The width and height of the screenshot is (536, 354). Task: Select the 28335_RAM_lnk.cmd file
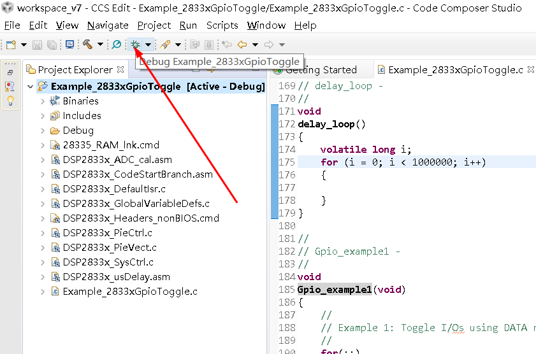[111, 145]
